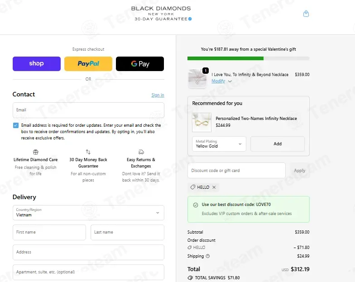Click the shipping help question icon
This screenshot has height=282, width=355.
(x=207, y=256)
